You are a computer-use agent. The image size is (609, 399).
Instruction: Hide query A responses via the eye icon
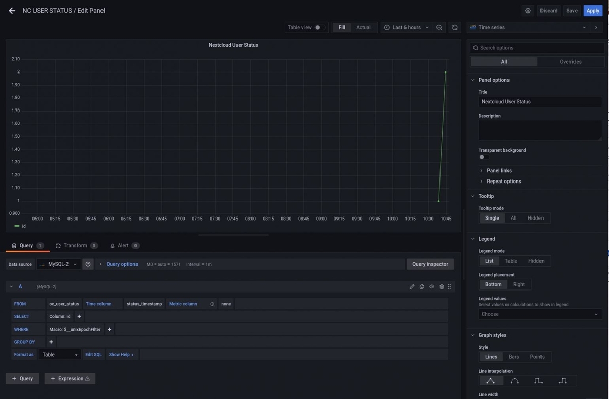431,286
